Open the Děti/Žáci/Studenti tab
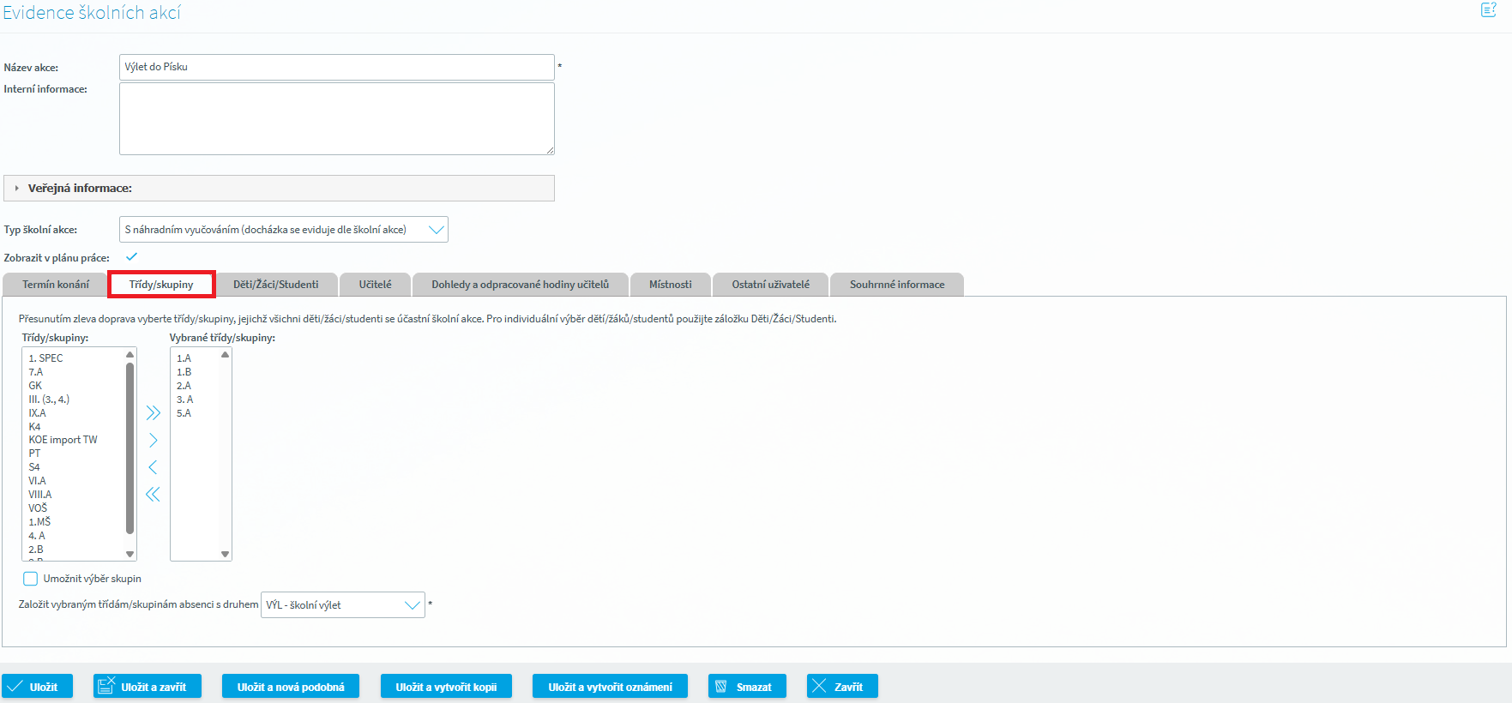Viewport: 1512px width, 703px height. point(275,285)
